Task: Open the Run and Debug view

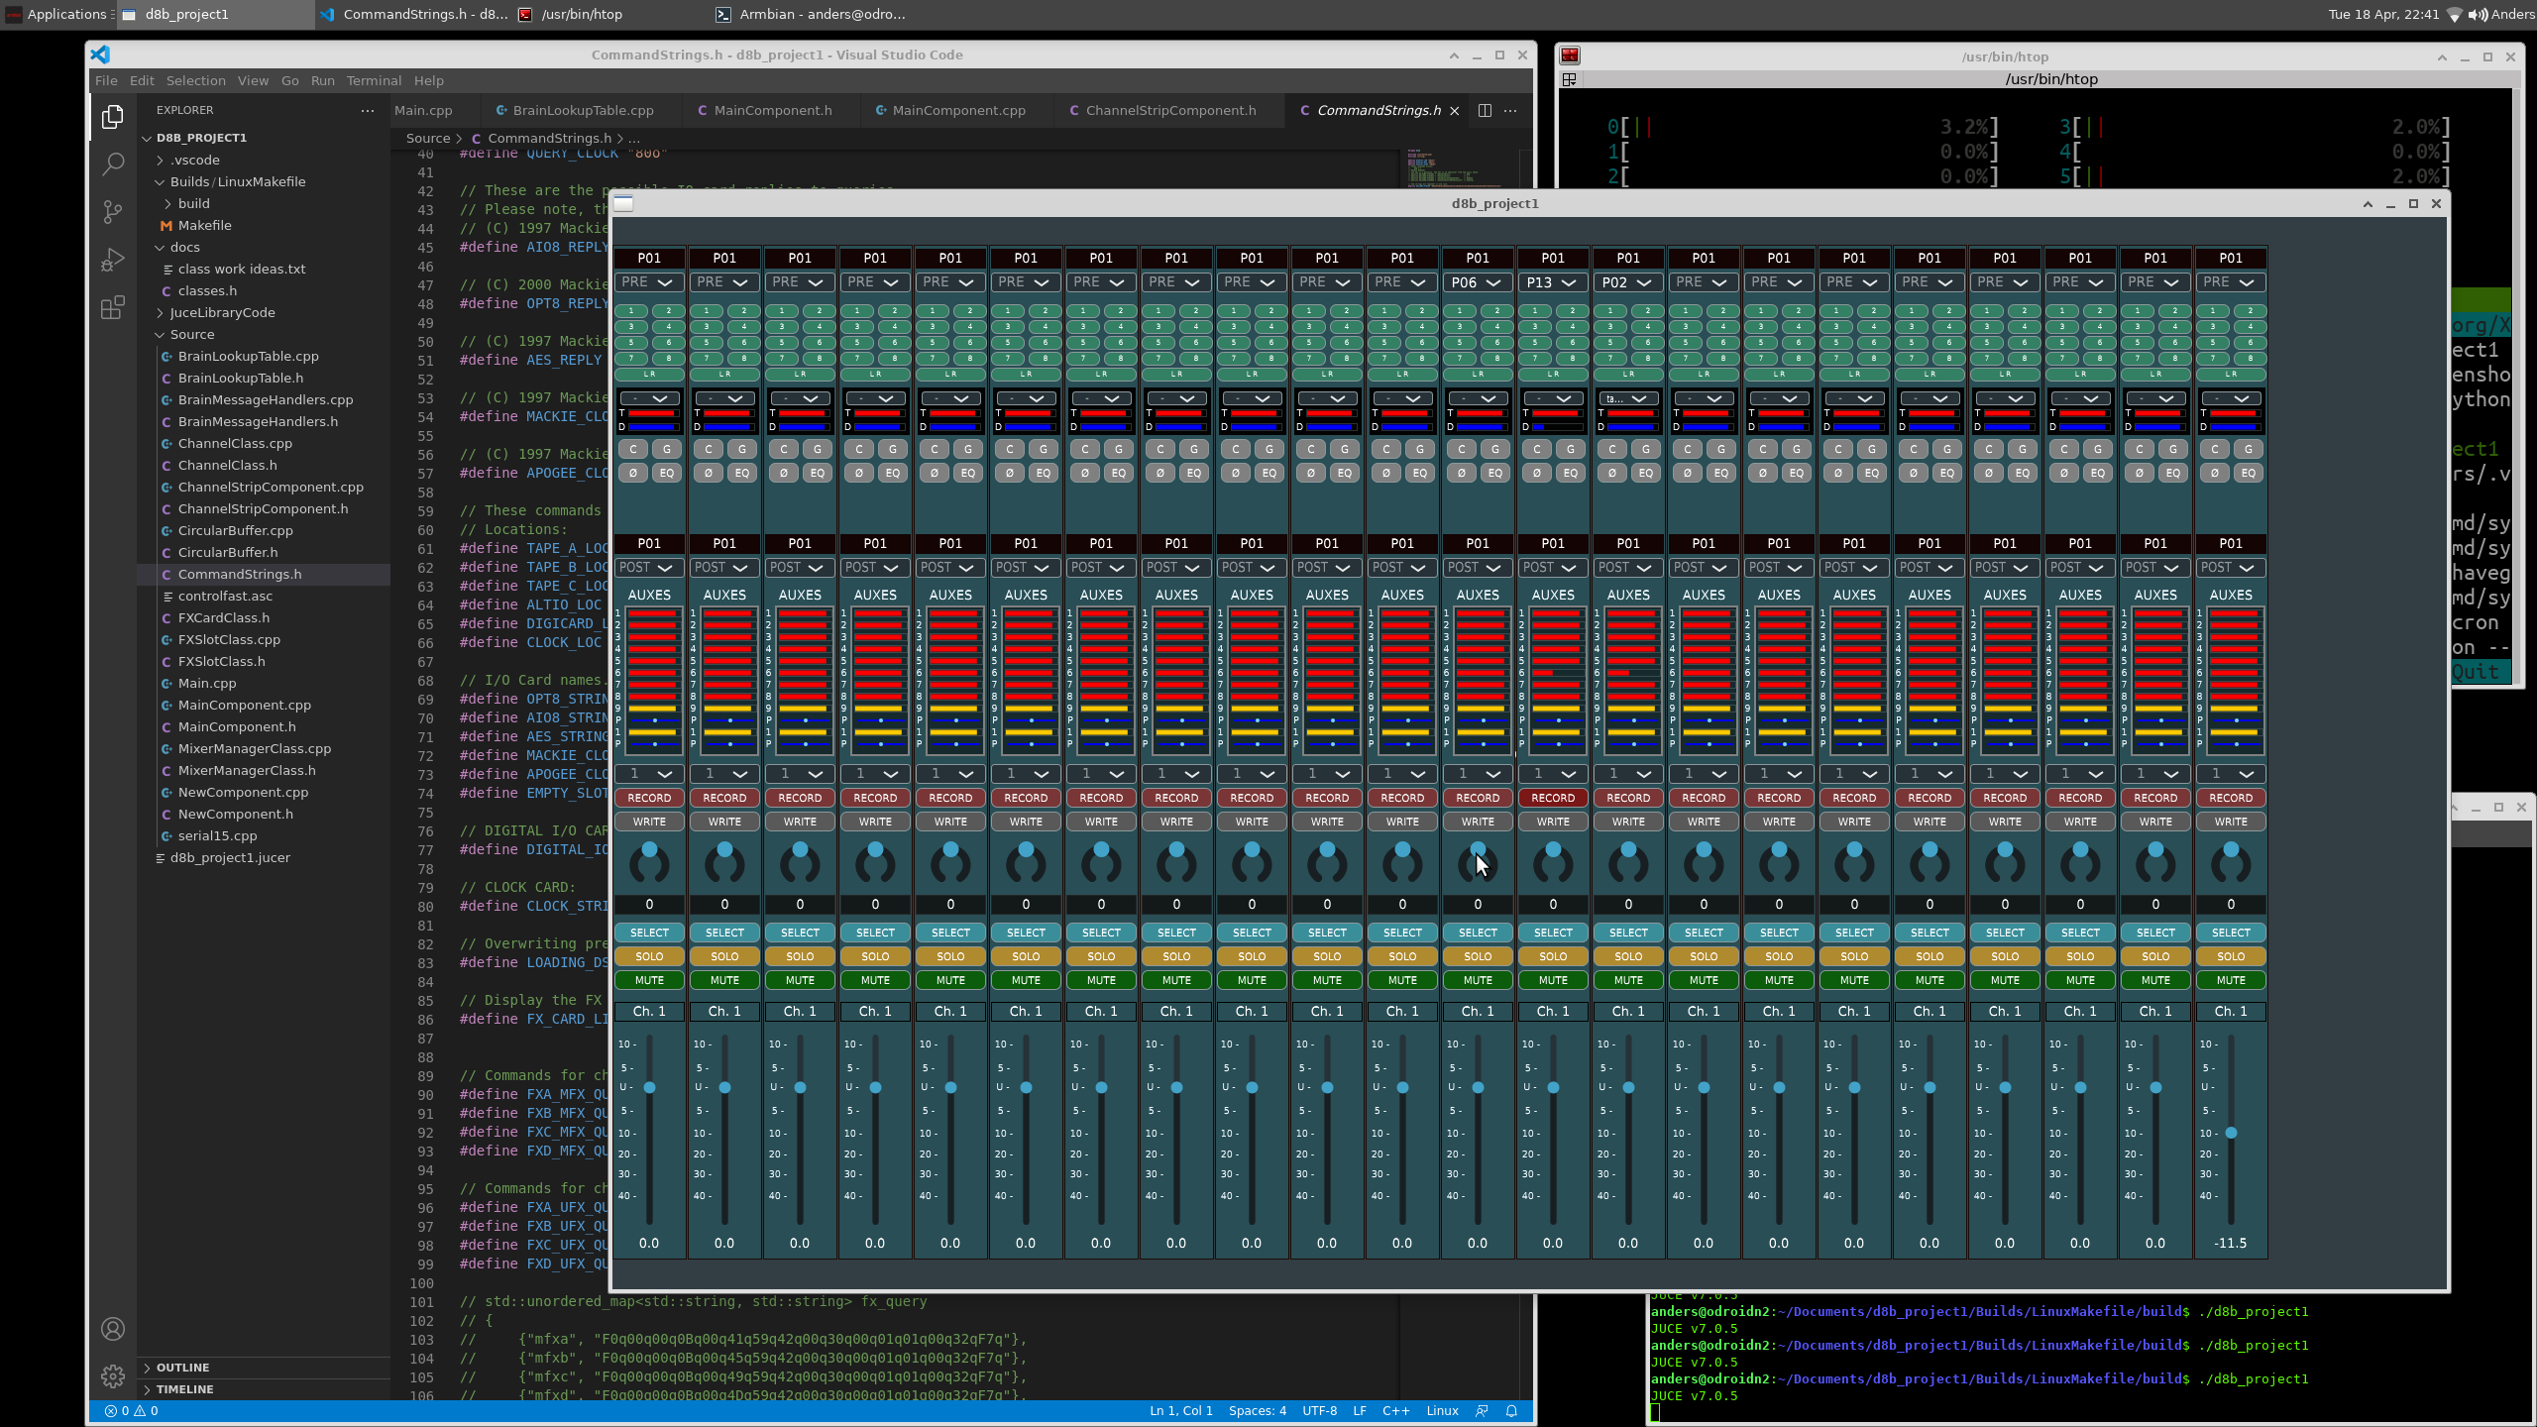Action: click(x=113, y=260)
